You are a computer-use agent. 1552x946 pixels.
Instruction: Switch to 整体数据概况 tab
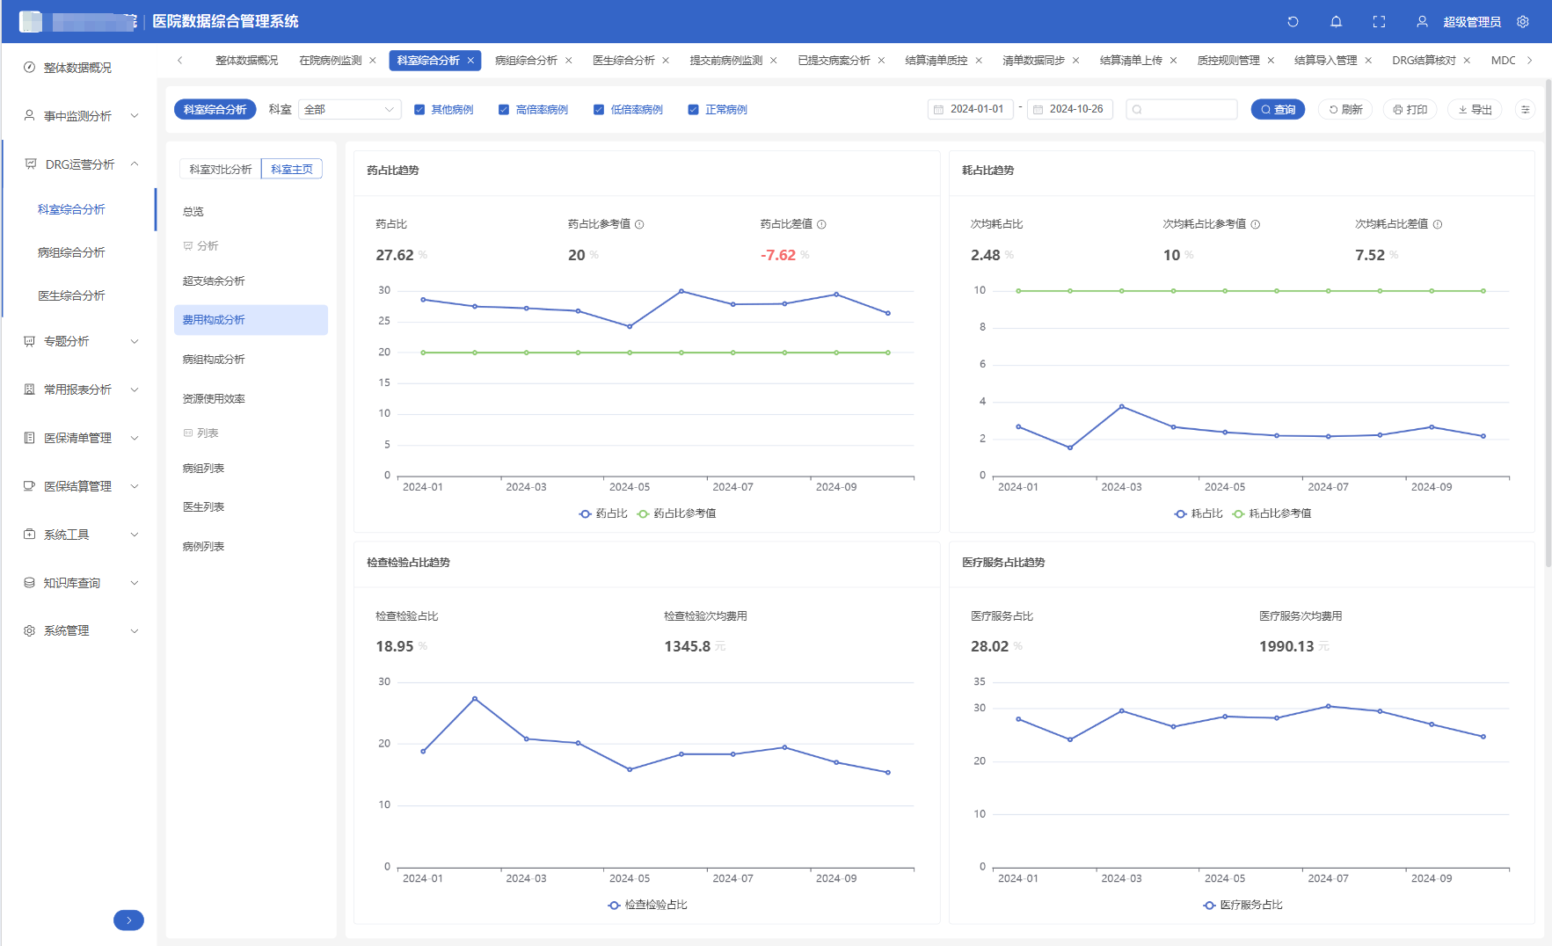point(246,61)
